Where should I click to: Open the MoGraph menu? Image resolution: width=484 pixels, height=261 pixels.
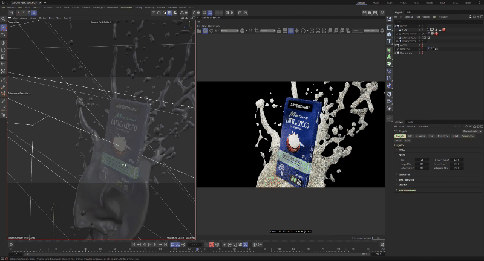[85, 7]
